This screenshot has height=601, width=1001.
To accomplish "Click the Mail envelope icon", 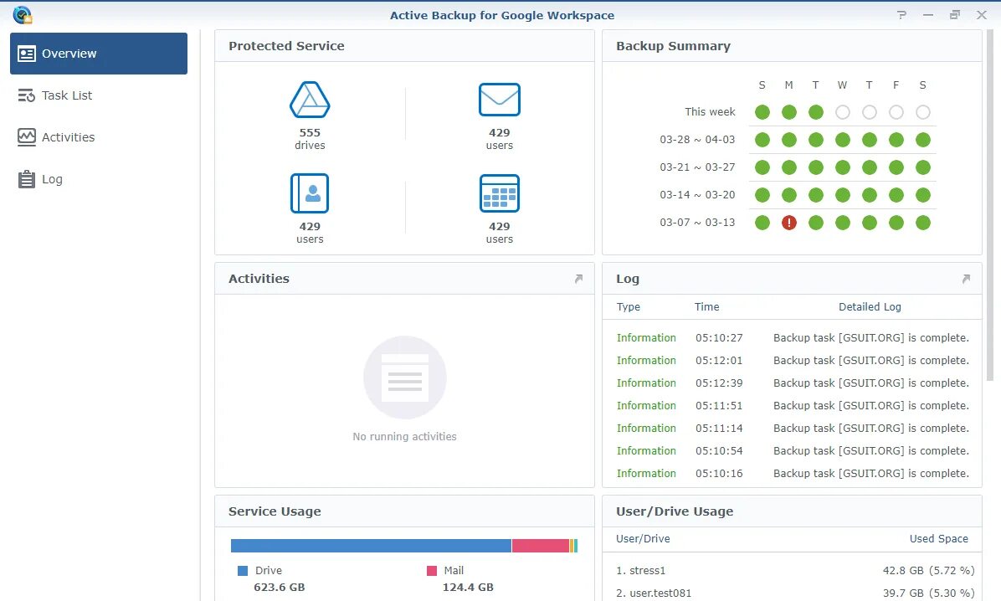I will [499, 100].
